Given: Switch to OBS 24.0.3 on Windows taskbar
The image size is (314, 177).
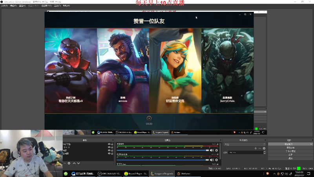Looking at the screenshot, I should point(109,173).
